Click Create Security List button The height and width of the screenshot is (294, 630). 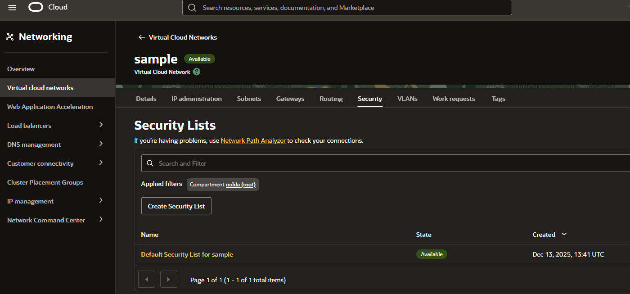[176, 206]
